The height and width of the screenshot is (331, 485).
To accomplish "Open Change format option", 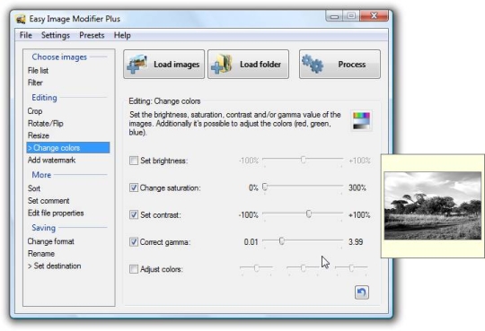I will tap(50, 241).
